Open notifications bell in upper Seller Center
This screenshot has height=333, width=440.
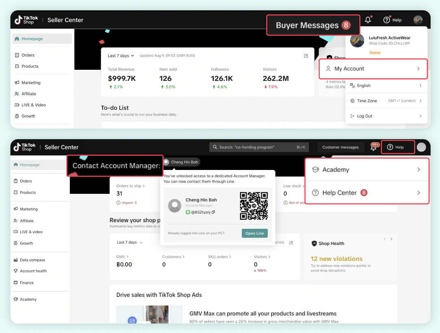368,19
